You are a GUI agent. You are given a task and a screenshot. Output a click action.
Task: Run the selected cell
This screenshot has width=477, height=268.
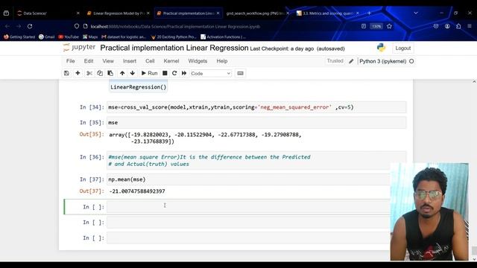149,73
